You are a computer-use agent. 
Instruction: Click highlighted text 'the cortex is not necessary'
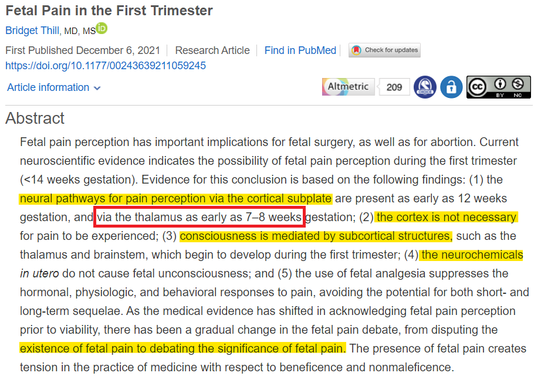pos(447,217)
